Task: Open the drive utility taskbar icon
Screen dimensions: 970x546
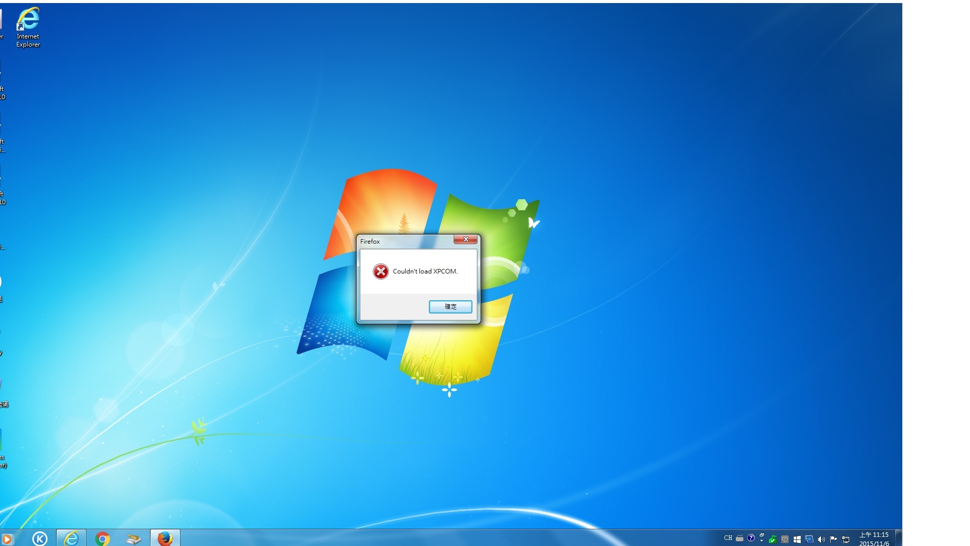Action: coord(134,539)
